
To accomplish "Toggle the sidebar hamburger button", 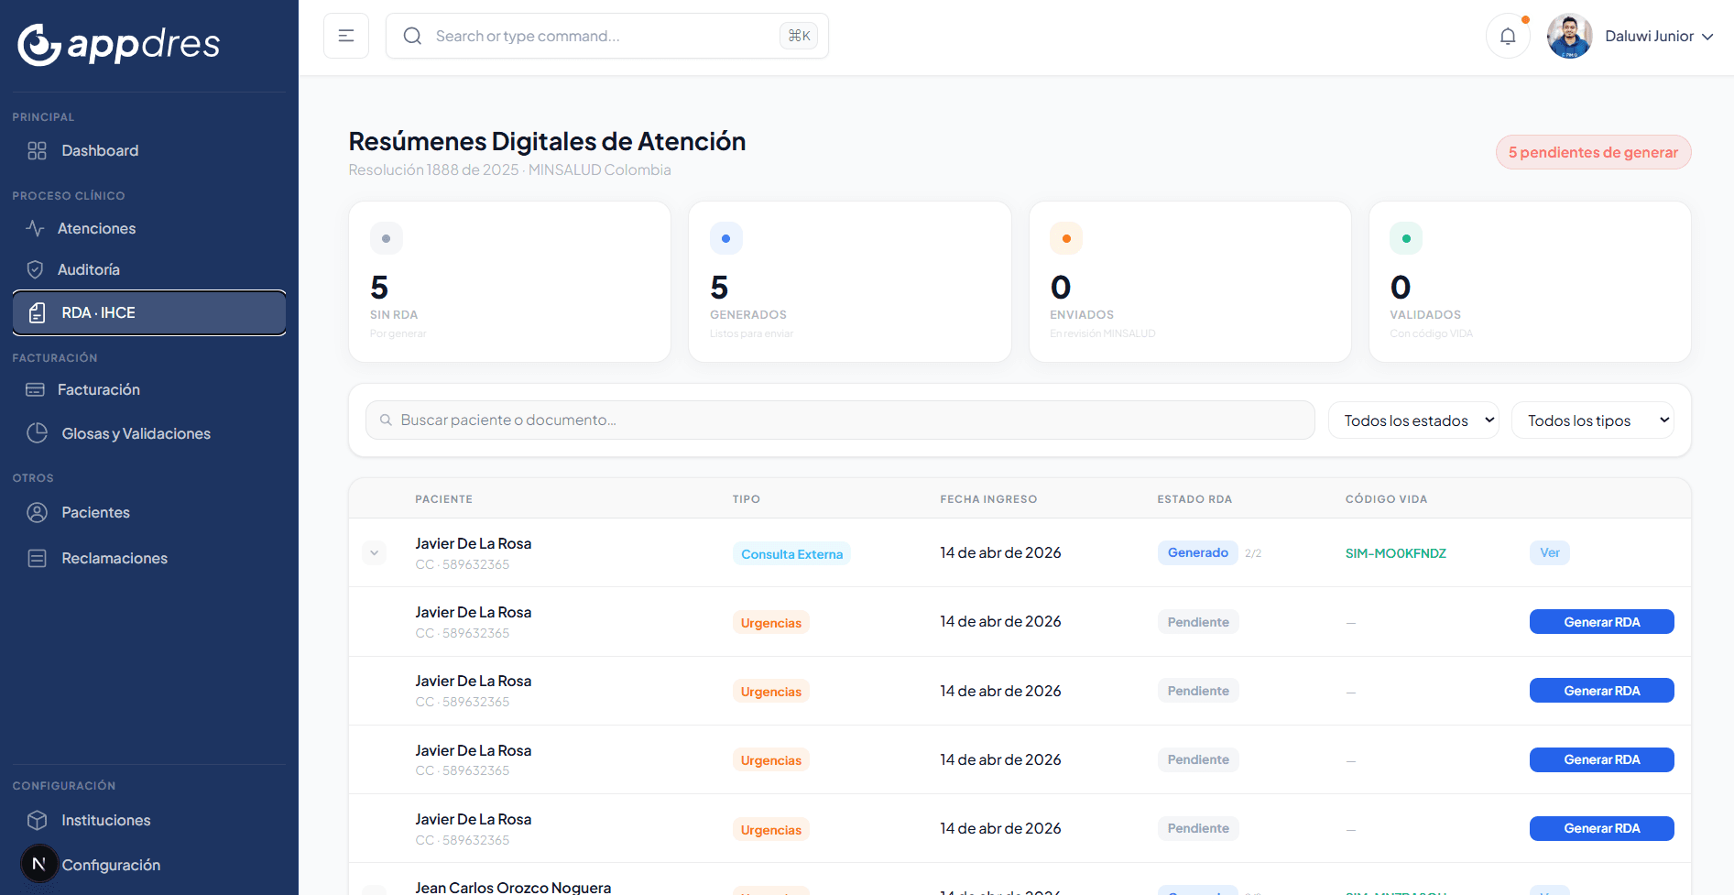I will pos(346,36).
